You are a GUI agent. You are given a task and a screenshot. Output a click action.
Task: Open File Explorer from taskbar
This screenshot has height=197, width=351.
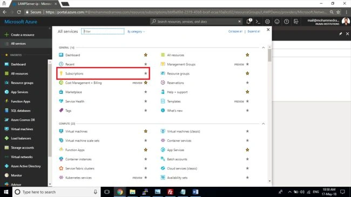[132, 192]
